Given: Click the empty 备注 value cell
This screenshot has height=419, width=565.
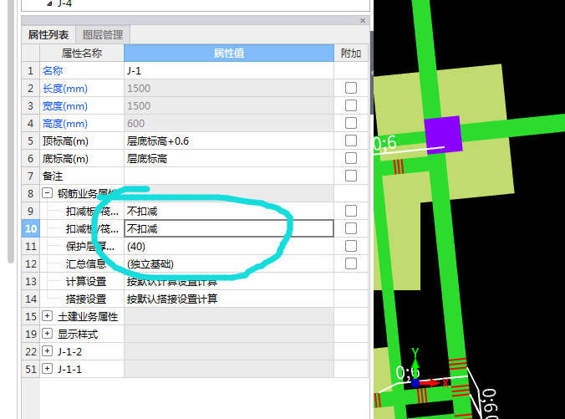Looking at the screenshot, I should tap(229, 176).
